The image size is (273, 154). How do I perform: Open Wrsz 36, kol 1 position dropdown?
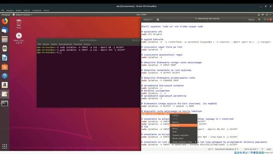[253, 149]
